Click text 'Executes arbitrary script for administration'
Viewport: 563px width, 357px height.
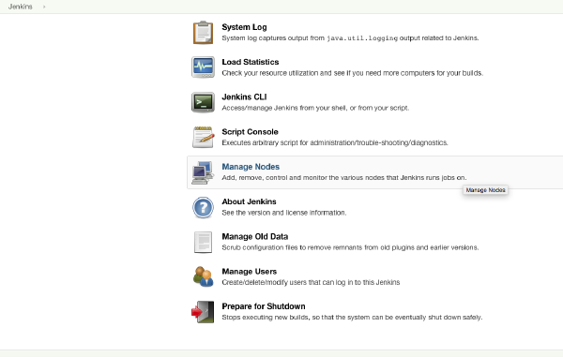(288, 142)
